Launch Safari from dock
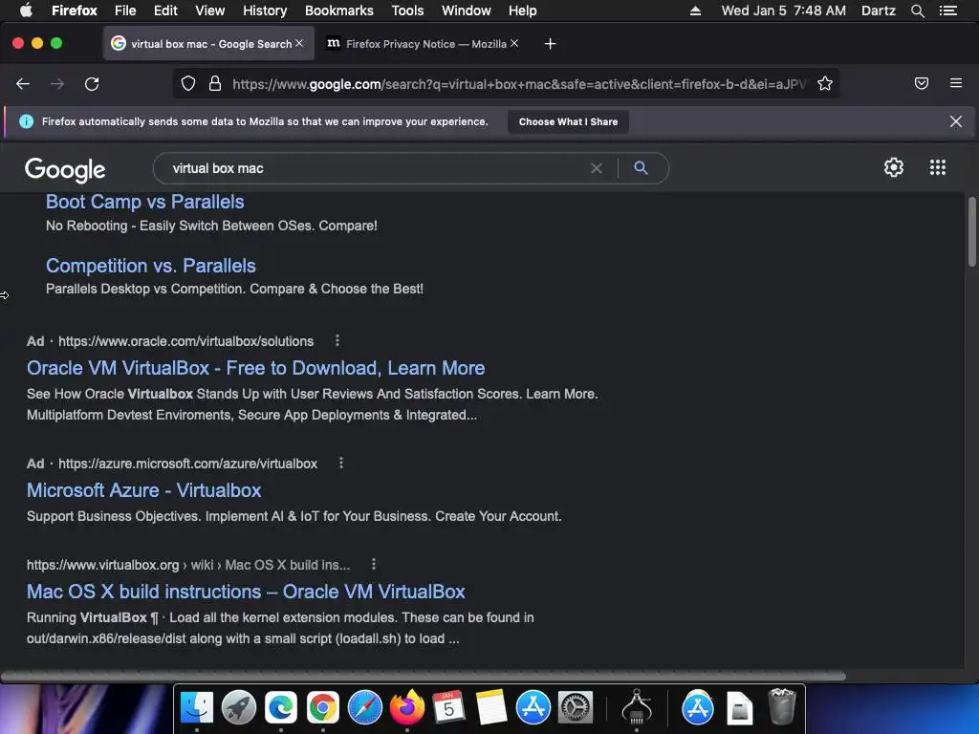The height and width of the screenshot is (734, 979). click(364, 708)
